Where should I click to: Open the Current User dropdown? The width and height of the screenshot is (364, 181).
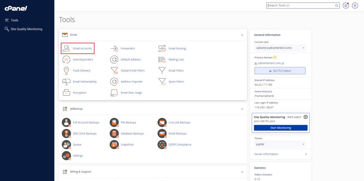click(x=280, y=48)
